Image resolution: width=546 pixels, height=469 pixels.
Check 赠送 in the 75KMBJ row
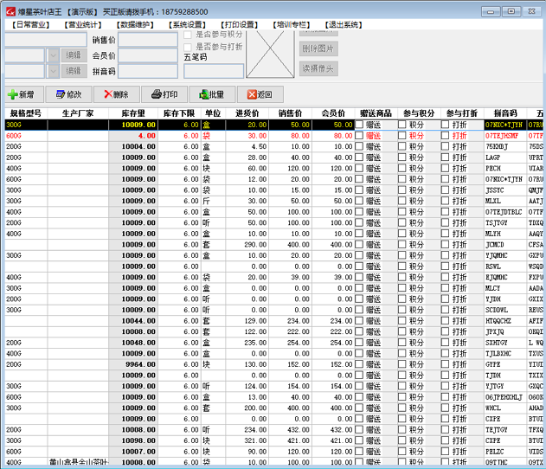(x=359, y=146)
